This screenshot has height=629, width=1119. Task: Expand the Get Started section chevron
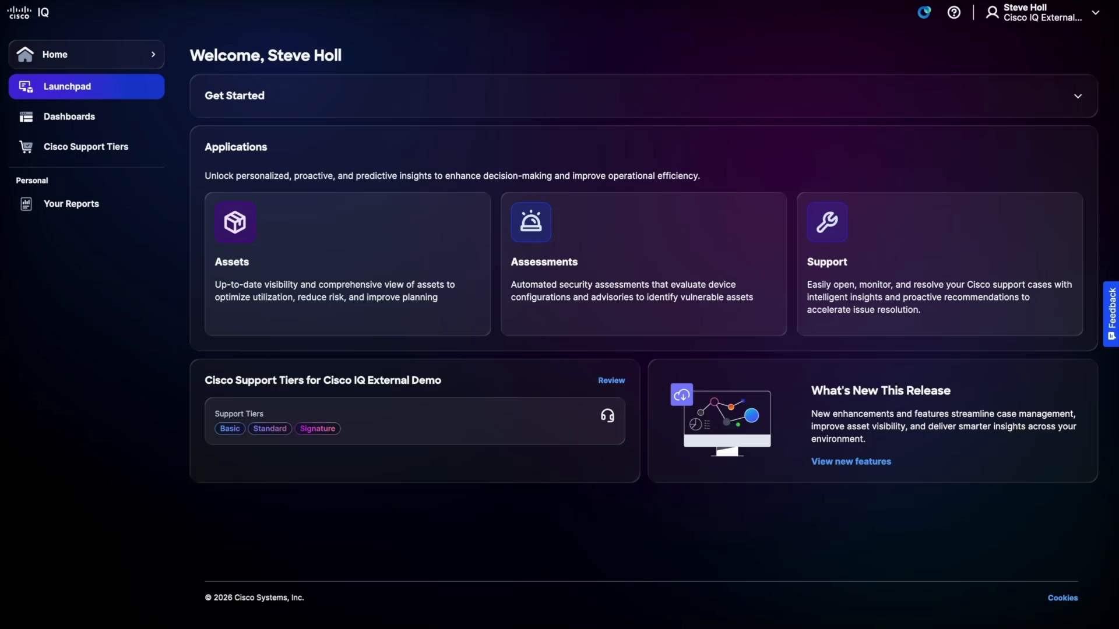click(x=1078, y=96)
